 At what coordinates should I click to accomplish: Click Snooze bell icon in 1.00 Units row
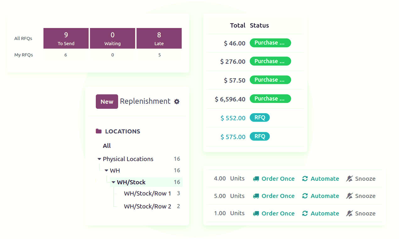tap(349, 214)
